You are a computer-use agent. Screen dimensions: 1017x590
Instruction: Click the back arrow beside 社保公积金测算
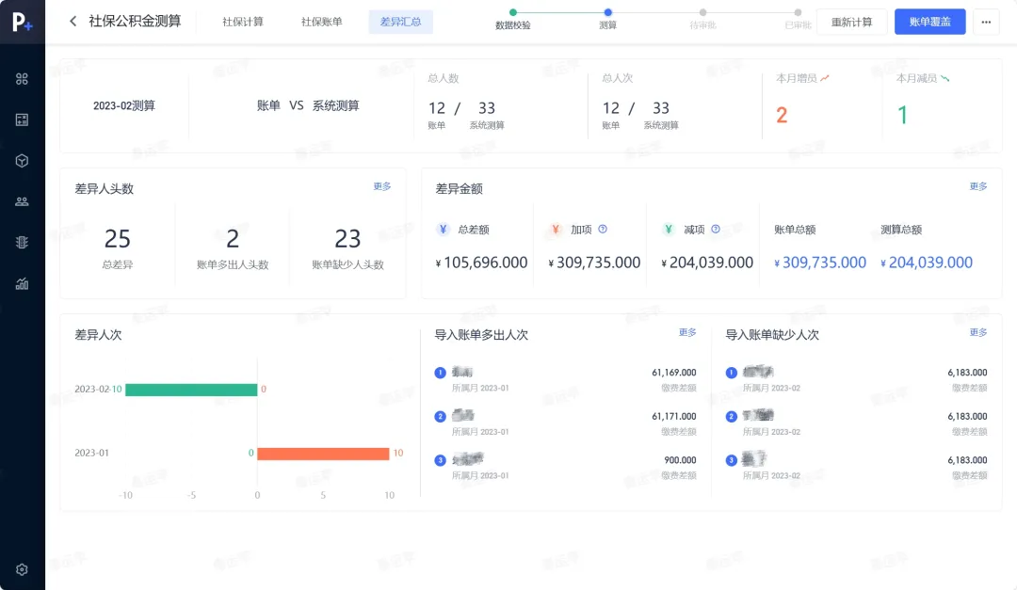pos(73,20)
